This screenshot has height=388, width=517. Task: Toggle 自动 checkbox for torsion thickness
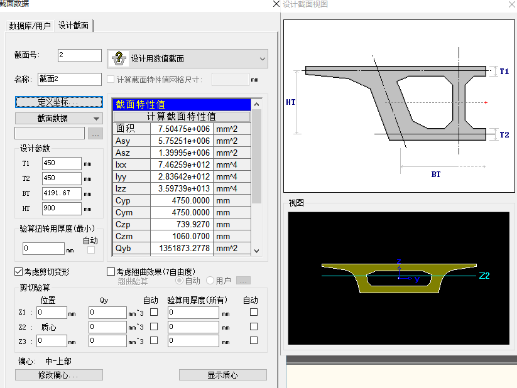pyautogui.click(x=91, y=250)
